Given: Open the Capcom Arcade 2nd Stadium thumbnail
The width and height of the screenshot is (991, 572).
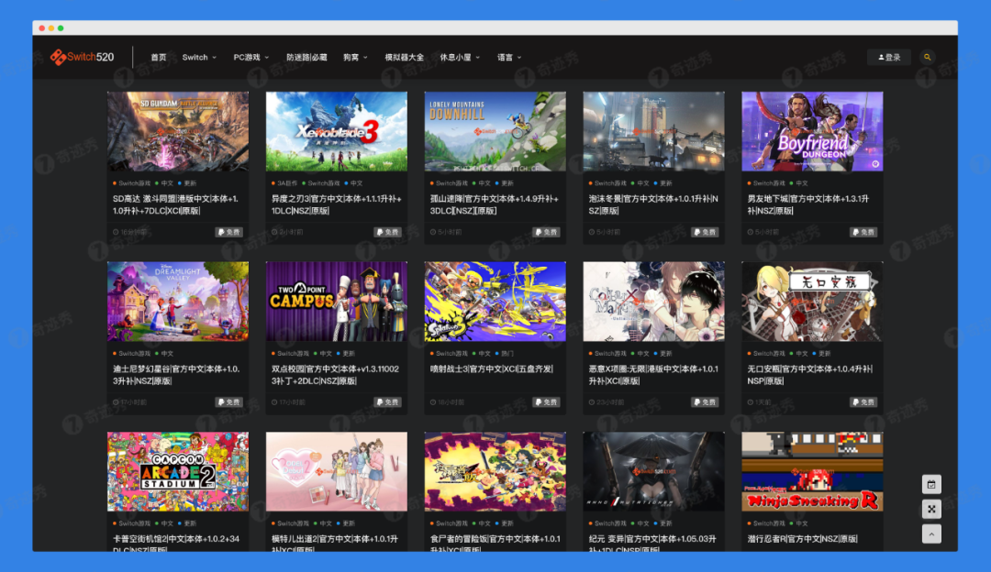Looking at the screenshot, I should tap(178, 471).
